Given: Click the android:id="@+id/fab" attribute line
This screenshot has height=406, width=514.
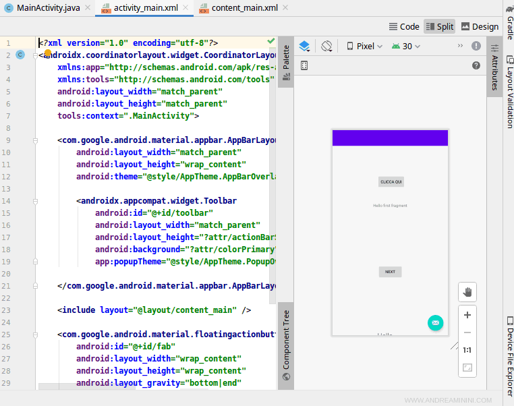Looking at the screenshot, I should (126, 347).
